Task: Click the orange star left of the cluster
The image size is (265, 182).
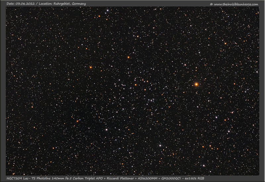Action: [90, 67]
